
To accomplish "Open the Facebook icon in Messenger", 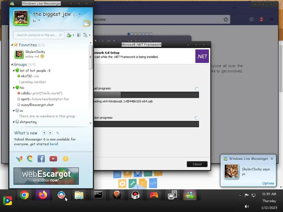I will coord(41,159).
